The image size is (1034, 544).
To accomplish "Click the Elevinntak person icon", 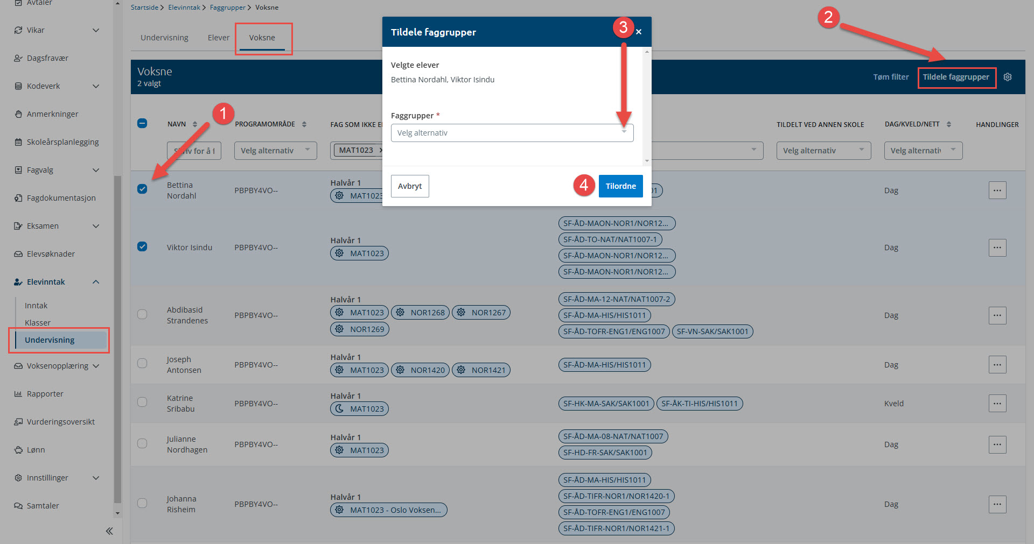I will pyautogui.click(x=18, y=282).
